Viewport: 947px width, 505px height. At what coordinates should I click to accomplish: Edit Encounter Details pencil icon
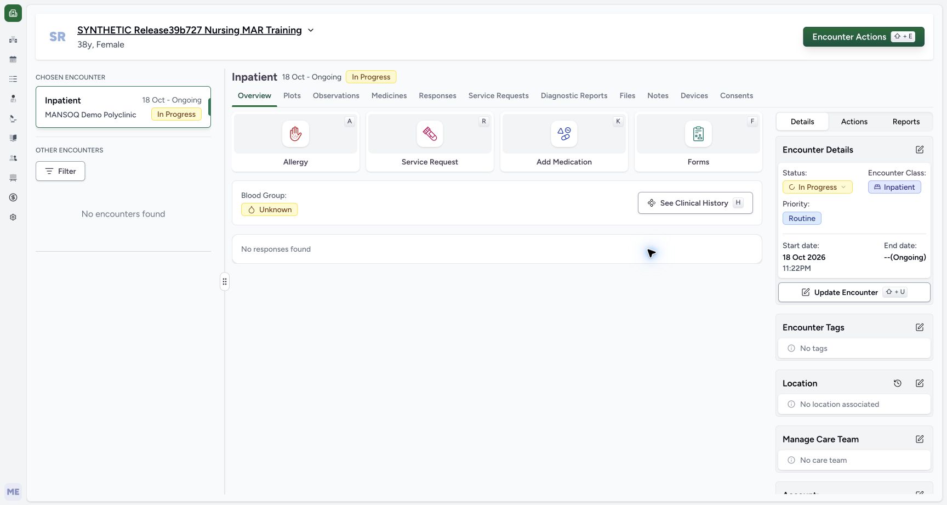[x=920, y=150]
